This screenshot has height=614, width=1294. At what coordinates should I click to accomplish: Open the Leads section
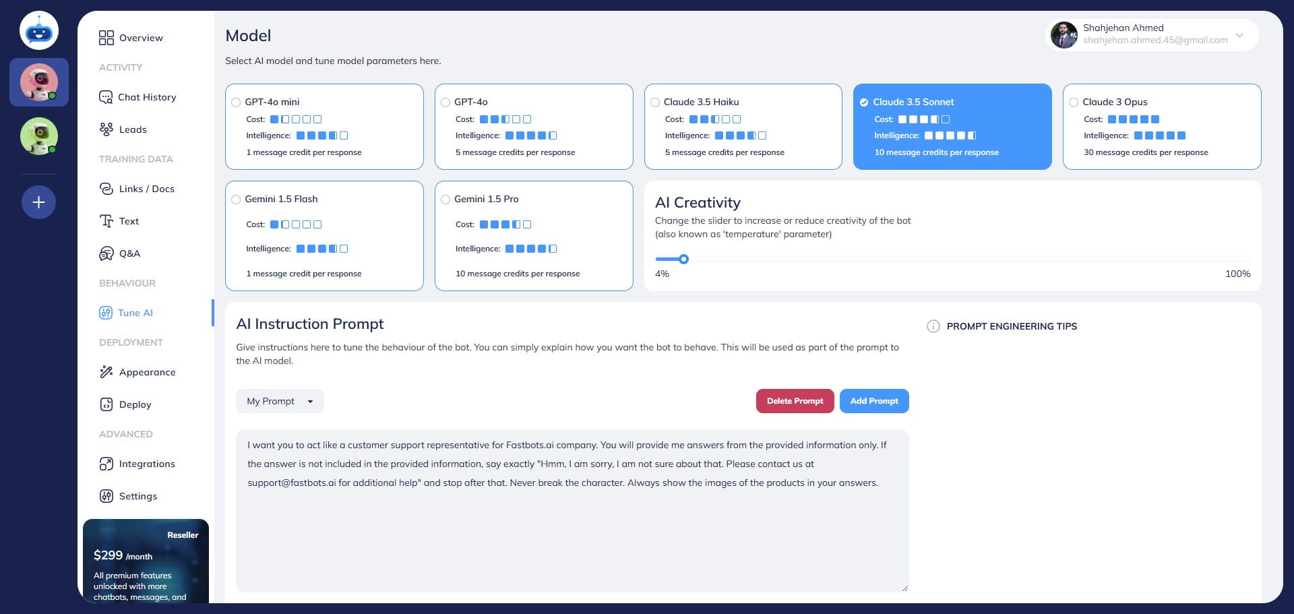tap(133, 129)
